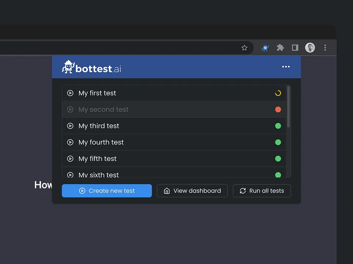Click the red failed status dot
The image size is (353, 264).
(x=278, y=110)
